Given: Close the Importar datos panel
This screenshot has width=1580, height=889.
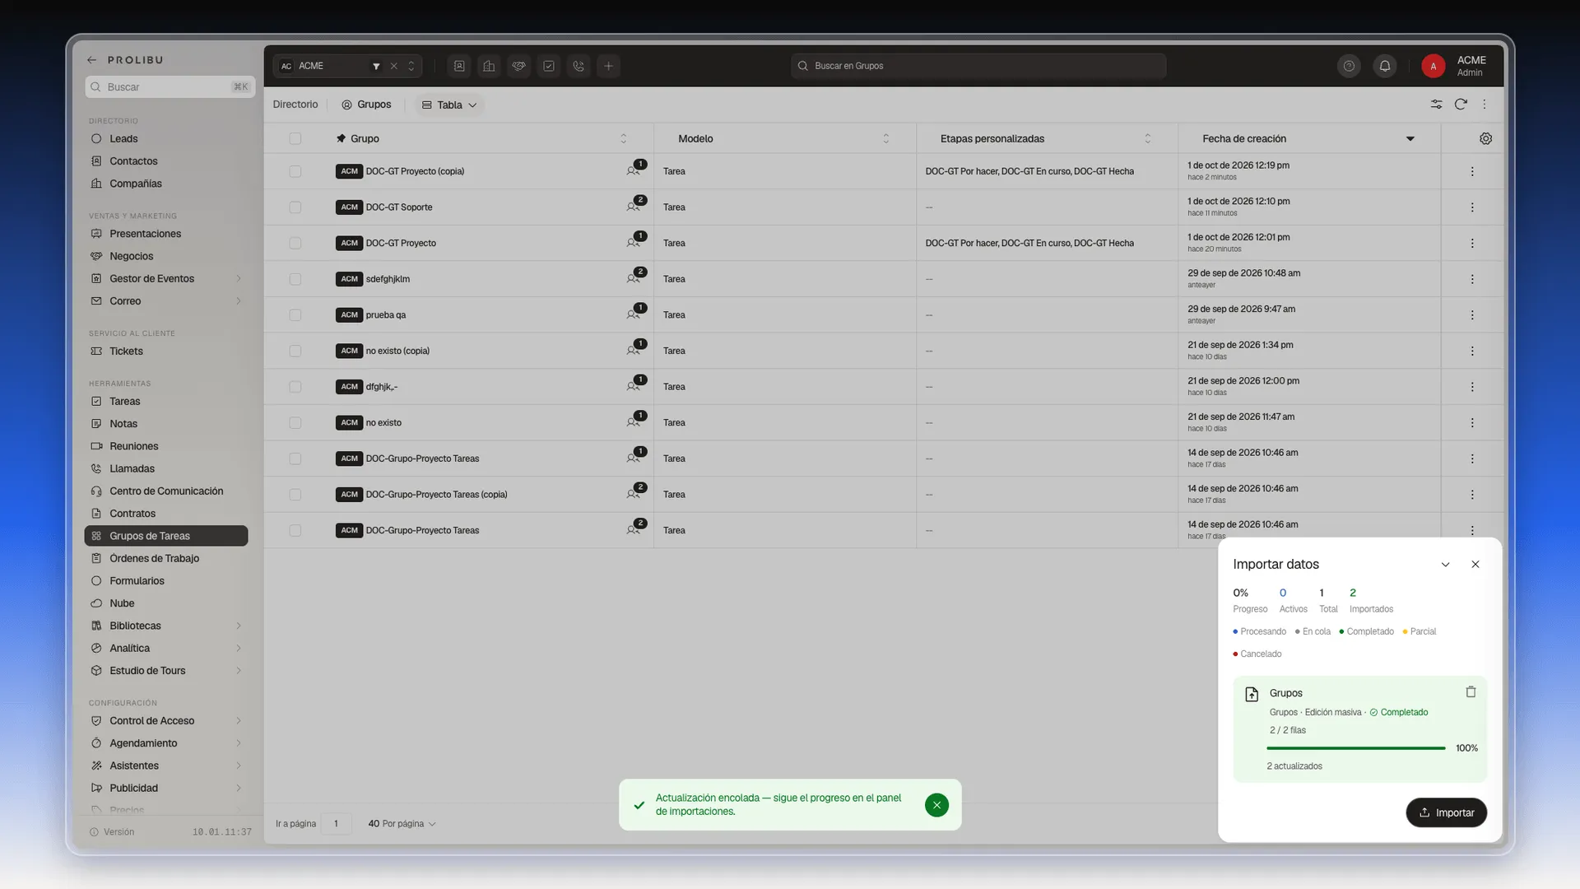Looking at the screenshot, I should click(x=1475, y=565).
